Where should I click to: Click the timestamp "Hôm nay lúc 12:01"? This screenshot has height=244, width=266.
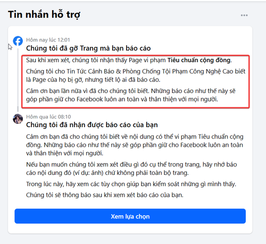point(48,40)
